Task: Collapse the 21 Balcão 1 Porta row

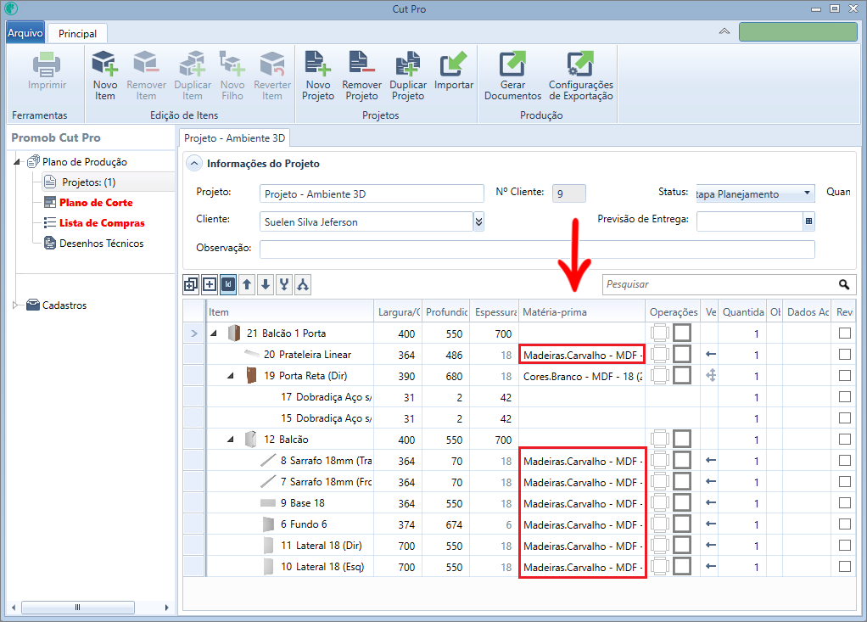Action: coord(214,333)
